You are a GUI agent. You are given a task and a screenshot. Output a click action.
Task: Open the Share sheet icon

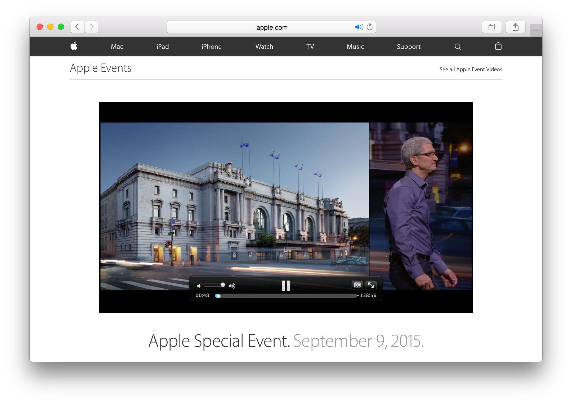point(515,27)
